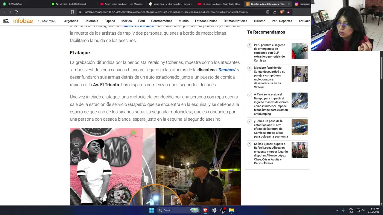
Task: Go forward with the browser forward arrow
Action: 10,12
